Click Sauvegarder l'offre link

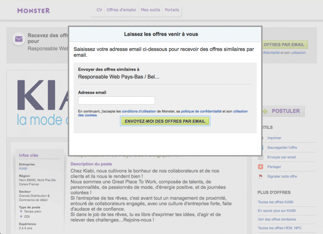click(282, 148)
